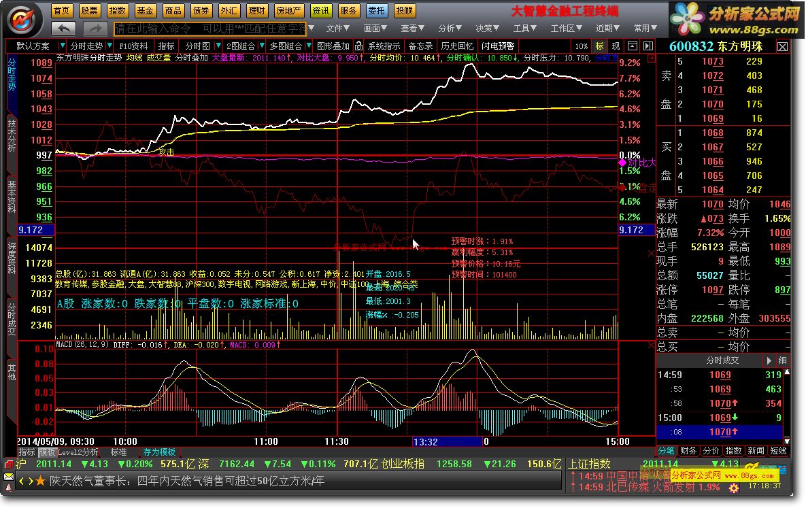Click the collapse side panel arrow icon
The width and height of the screenshot is (806, 508).
pos(648,46)
